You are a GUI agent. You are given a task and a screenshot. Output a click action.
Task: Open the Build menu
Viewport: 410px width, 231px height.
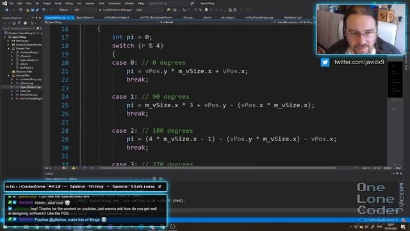tap(58, 3)
